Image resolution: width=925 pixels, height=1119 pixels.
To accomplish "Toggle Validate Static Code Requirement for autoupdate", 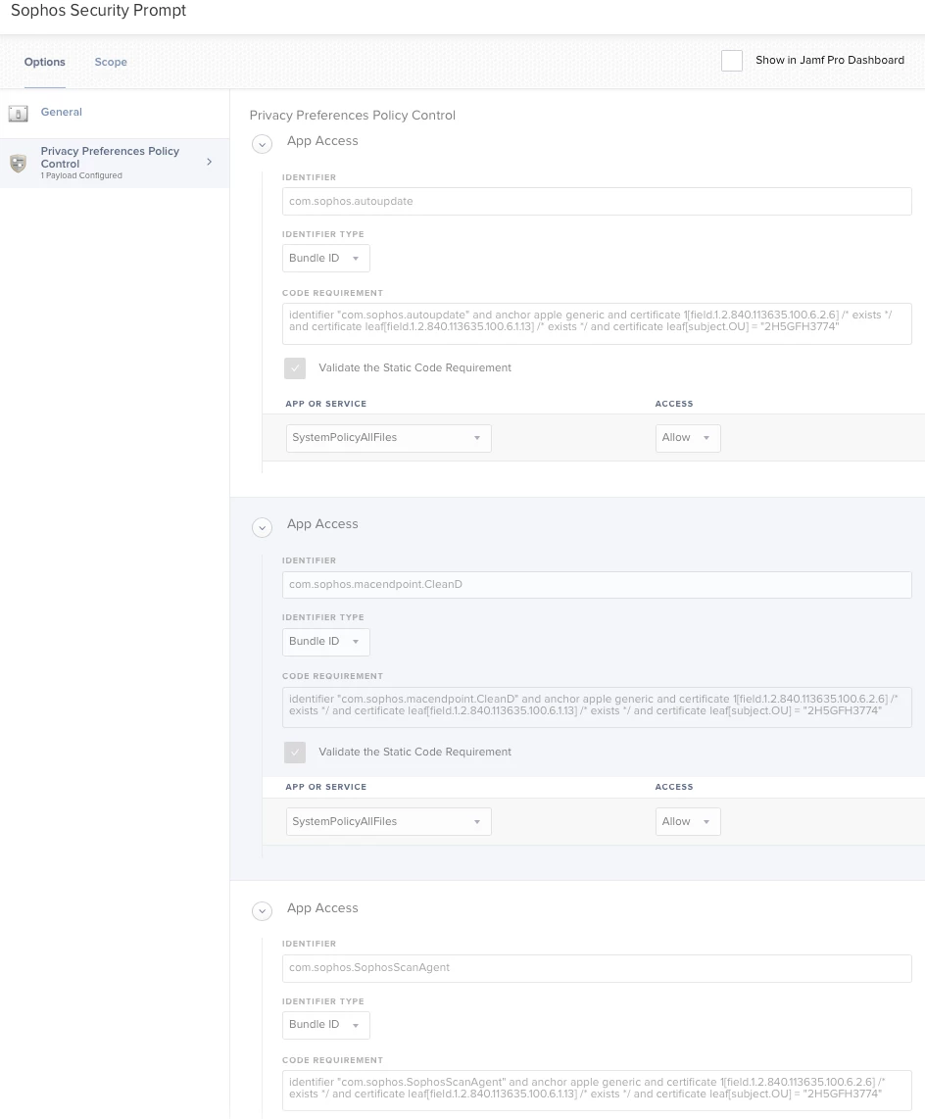I will coord(295,368).
